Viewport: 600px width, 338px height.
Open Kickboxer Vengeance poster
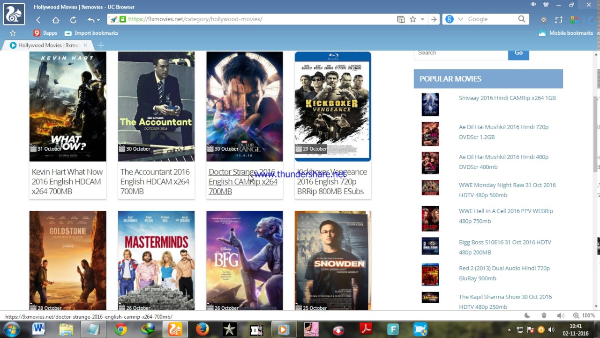[x=333, y=106]
